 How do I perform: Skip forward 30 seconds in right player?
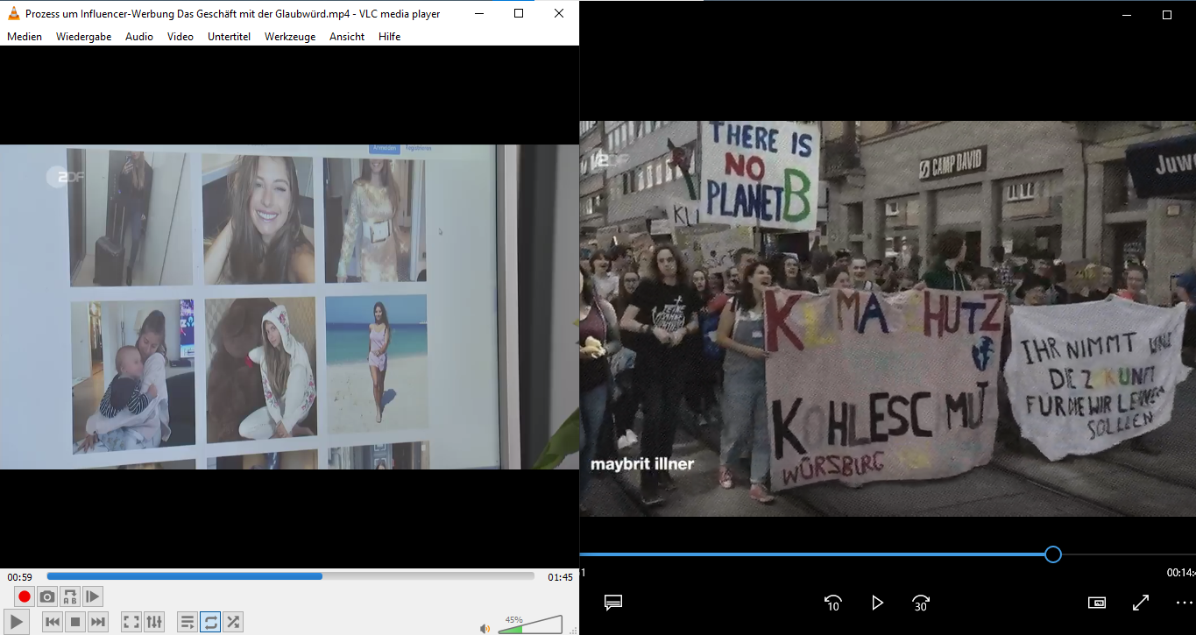921,603
